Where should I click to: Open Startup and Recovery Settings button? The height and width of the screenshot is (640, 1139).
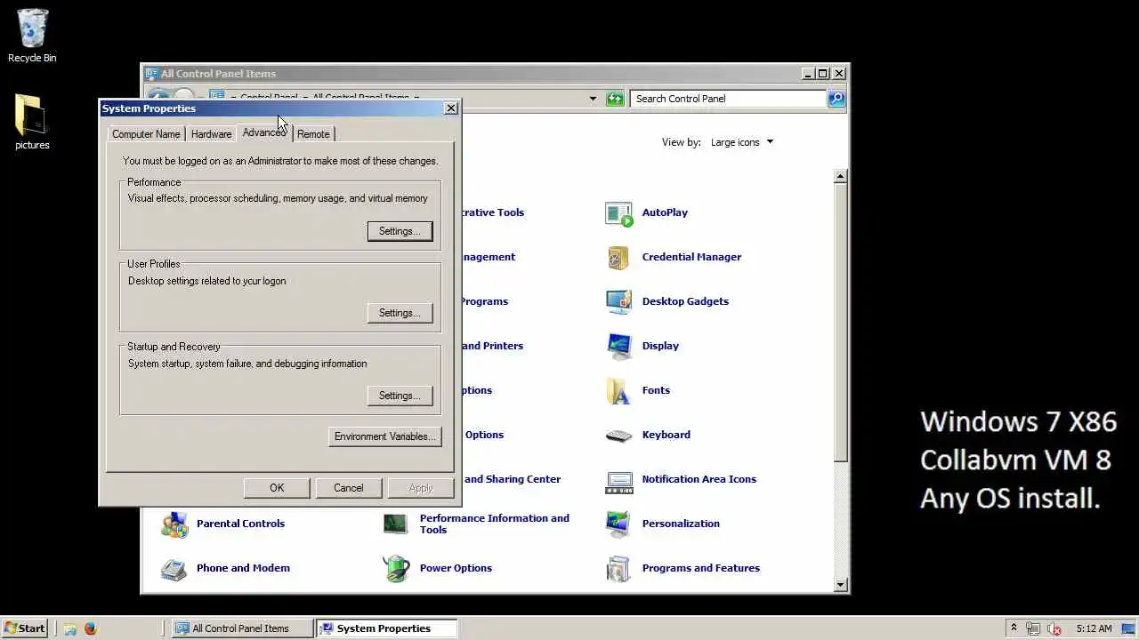click(400, 396)
